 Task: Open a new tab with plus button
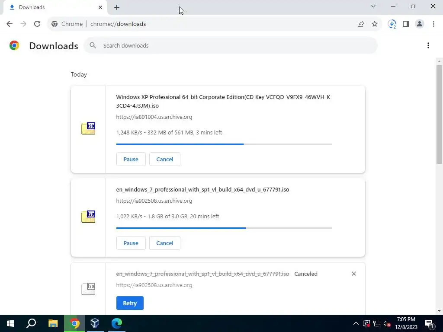click(117, 7)
